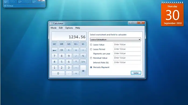Click the Lease Value input field
Screen dimensions: 188x105
pyautogui.click(x=127, y=44)
